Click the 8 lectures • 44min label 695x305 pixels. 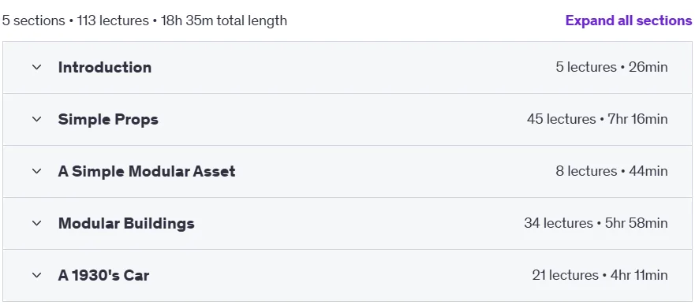click(611, 171)
